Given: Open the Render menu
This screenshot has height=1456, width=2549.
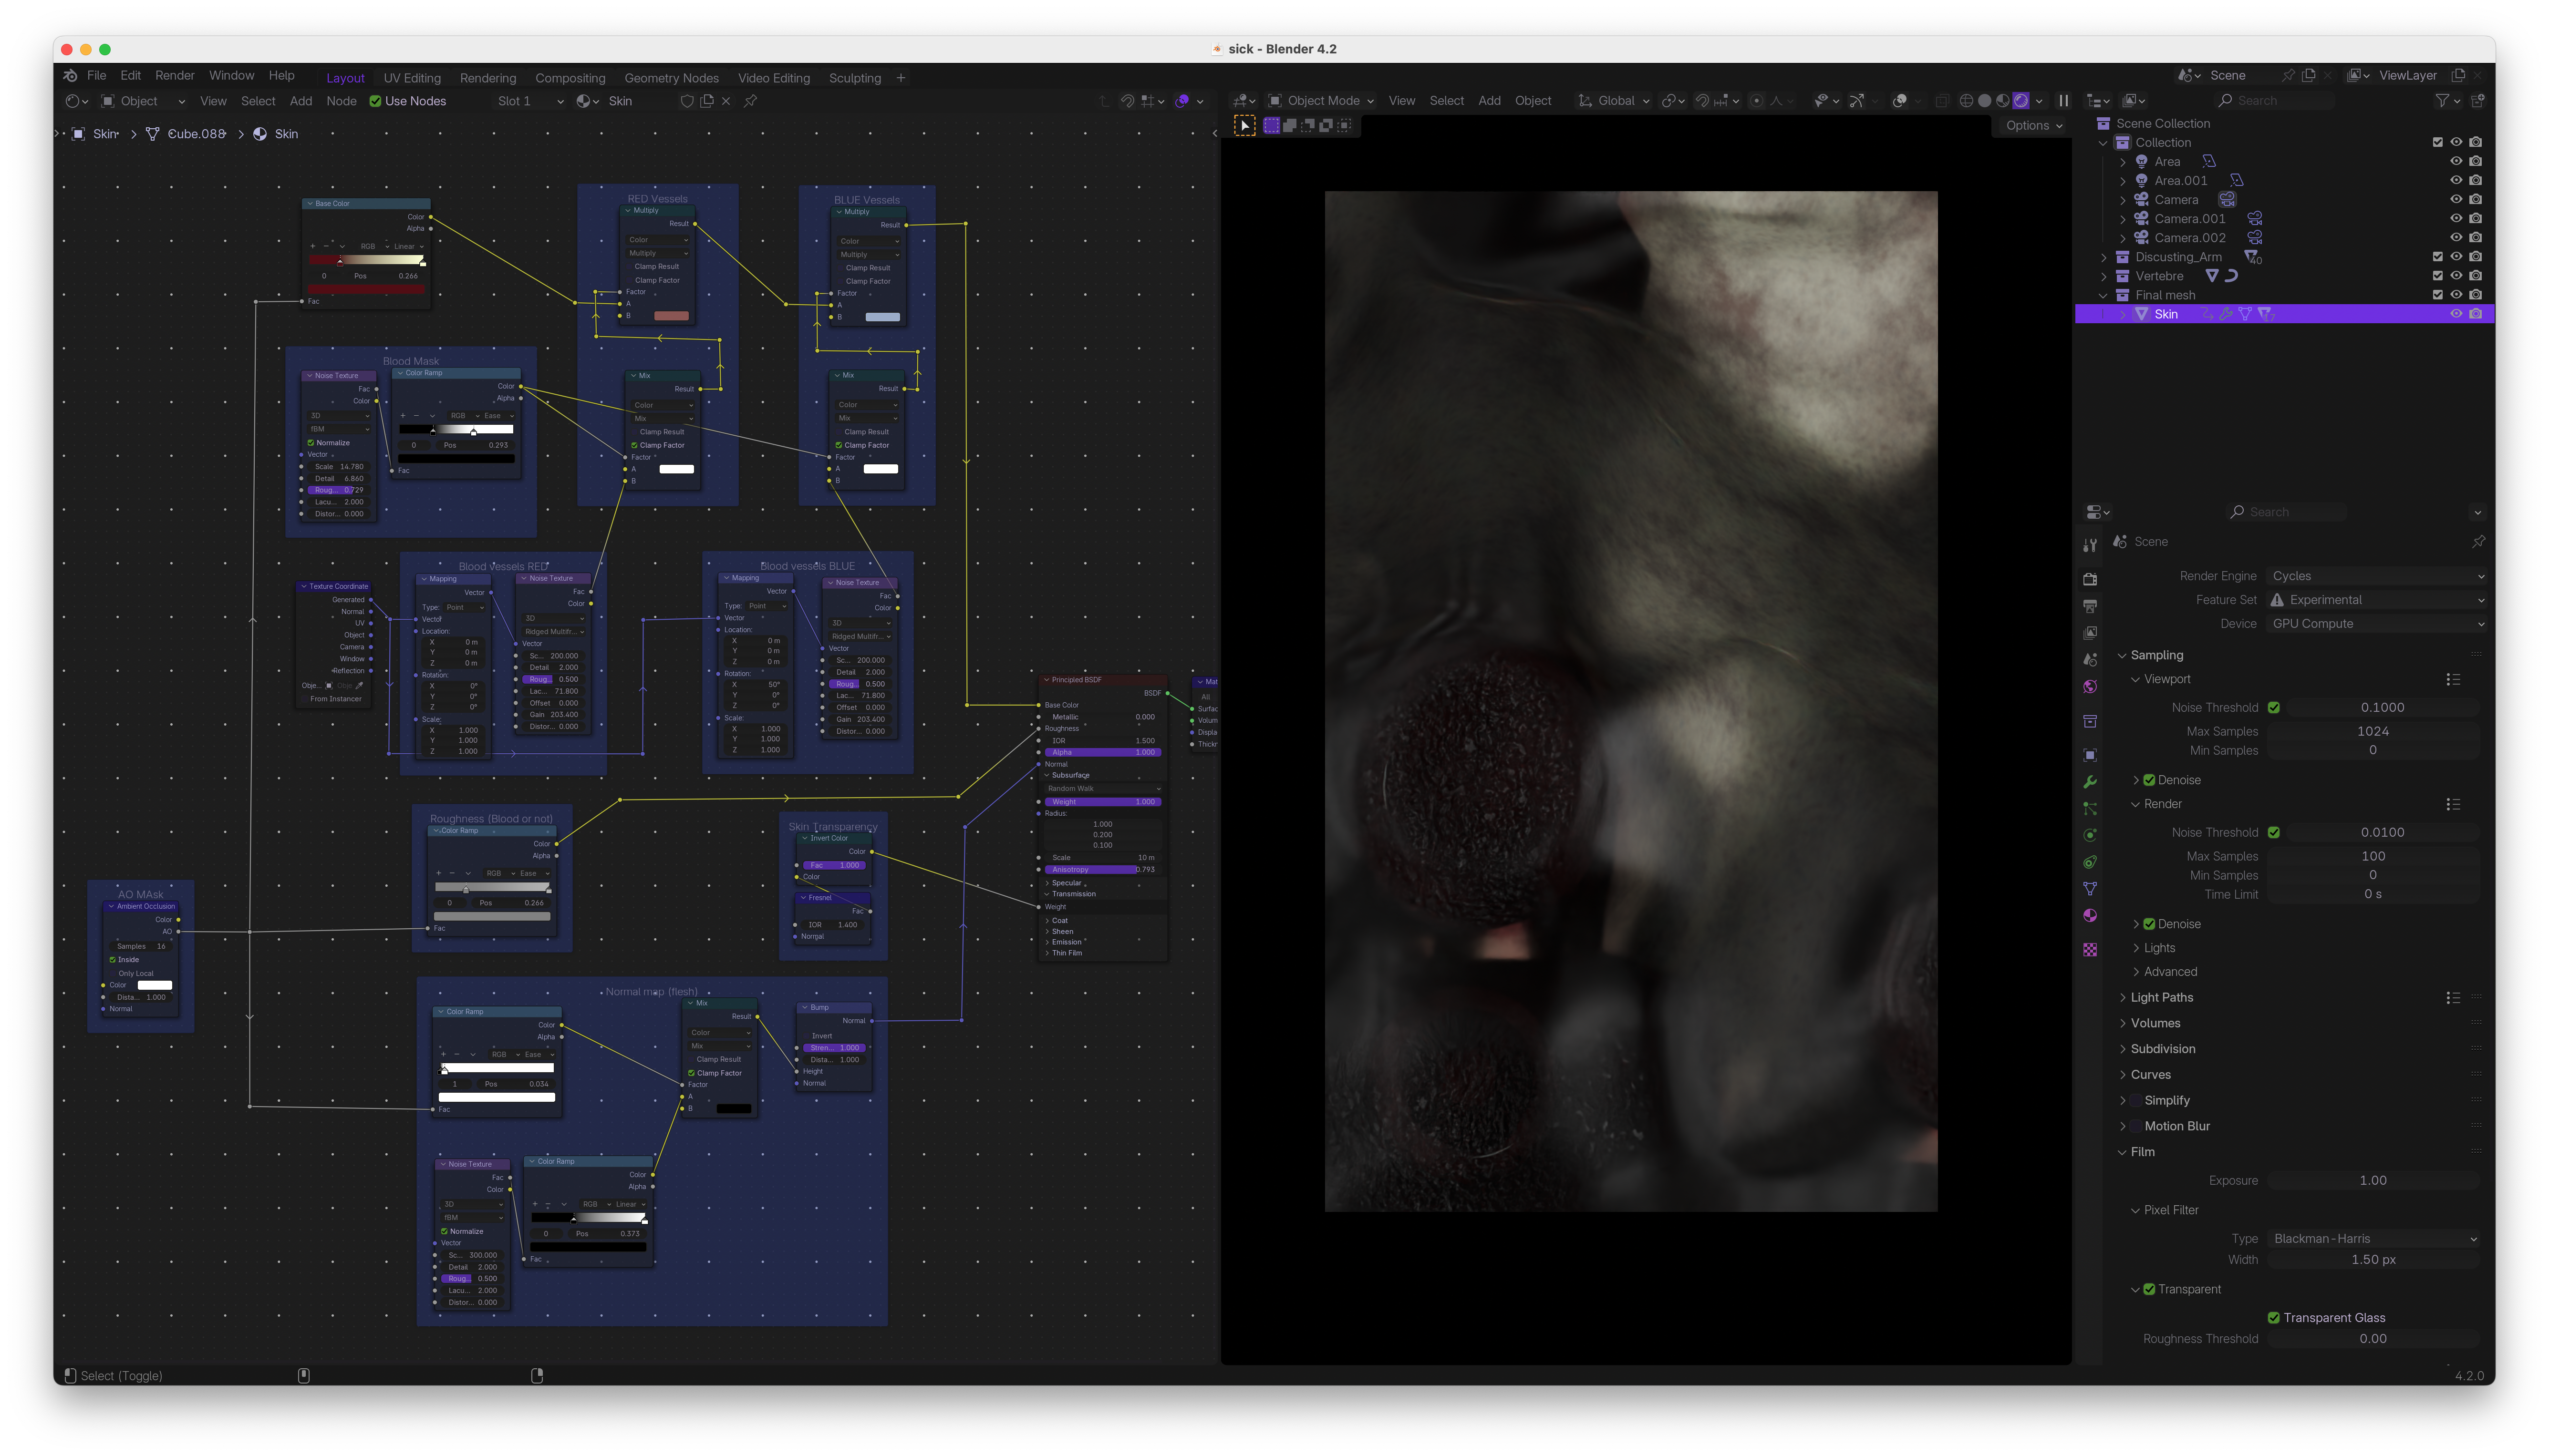Looking at the screenshot, I should pyautogui.click(x=175, y=76).
